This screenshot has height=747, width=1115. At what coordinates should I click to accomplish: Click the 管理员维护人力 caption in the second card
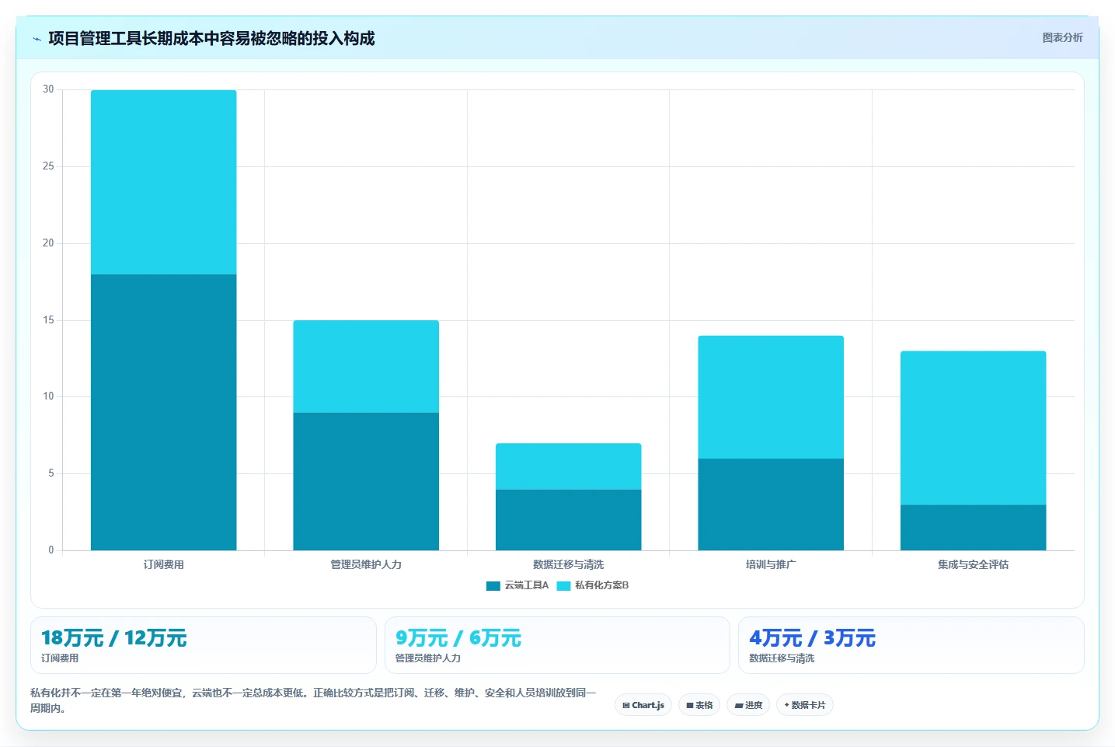[428, 658]
